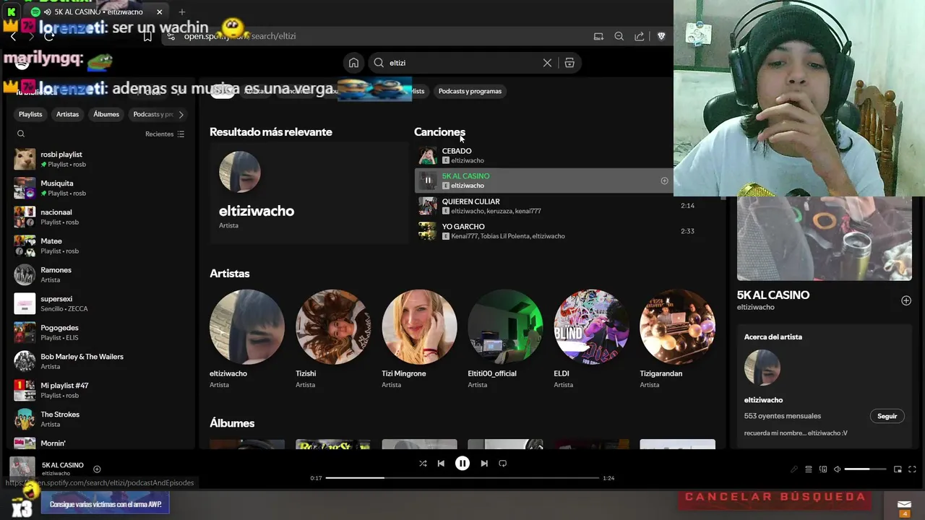925x520 pixels.
Task: Open the eltiziwacho top result card
Action: (309, 193)
